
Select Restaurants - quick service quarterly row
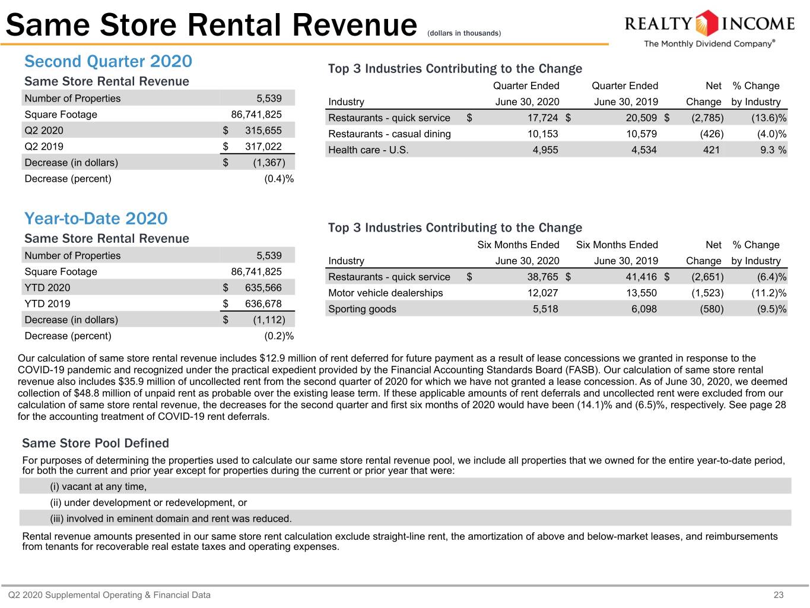click(557, 118)
